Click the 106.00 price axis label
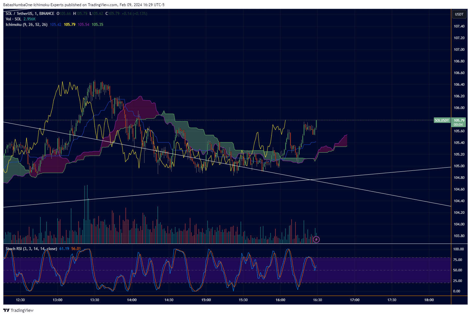471x316 pixels. click(459, 108)
